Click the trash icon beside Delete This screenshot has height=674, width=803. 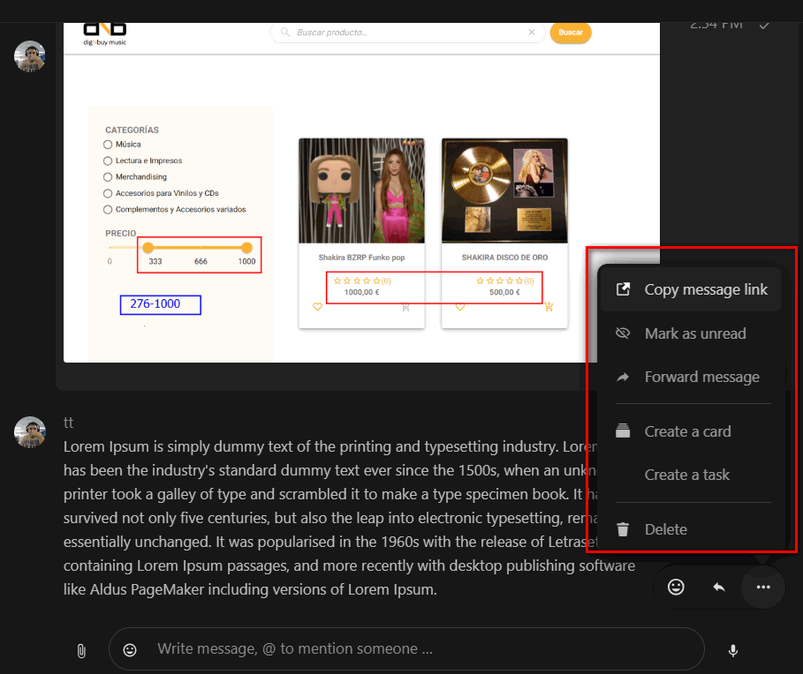click(x=623, y=529)
